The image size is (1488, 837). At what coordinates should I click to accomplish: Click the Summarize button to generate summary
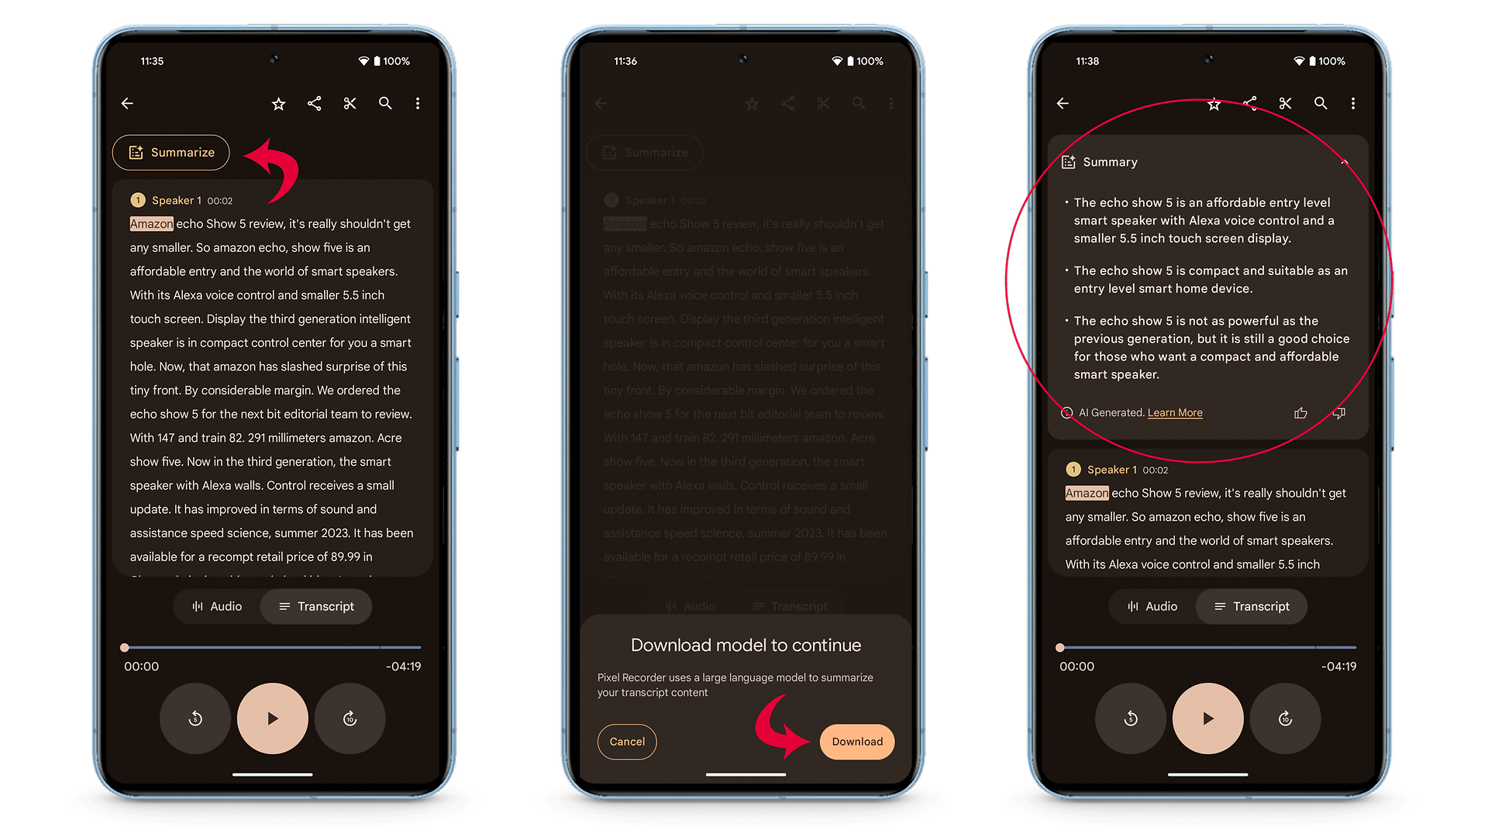[x=170, y=152]
